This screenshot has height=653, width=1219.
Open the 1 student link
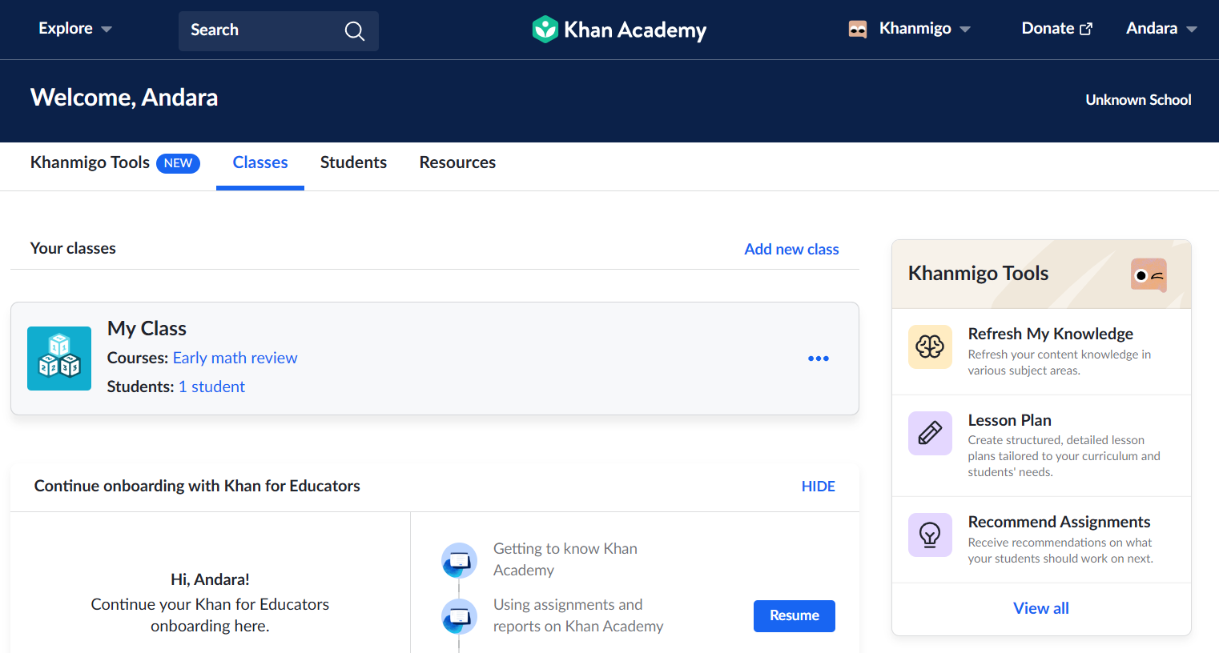click(211, 387)
